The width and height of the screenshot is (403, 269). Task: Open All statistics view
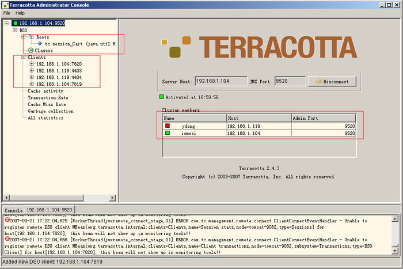click(45, 118)
